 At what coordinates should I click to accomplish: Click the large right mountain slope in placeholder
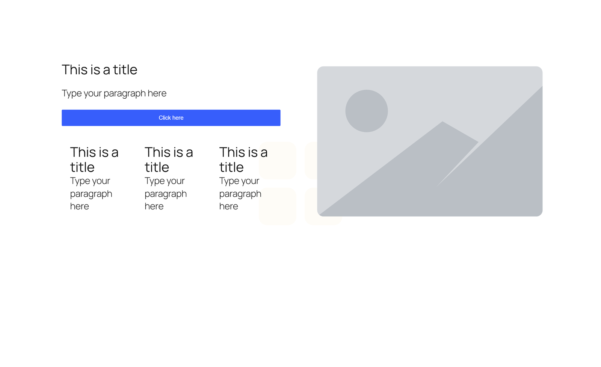coord(511,169)
